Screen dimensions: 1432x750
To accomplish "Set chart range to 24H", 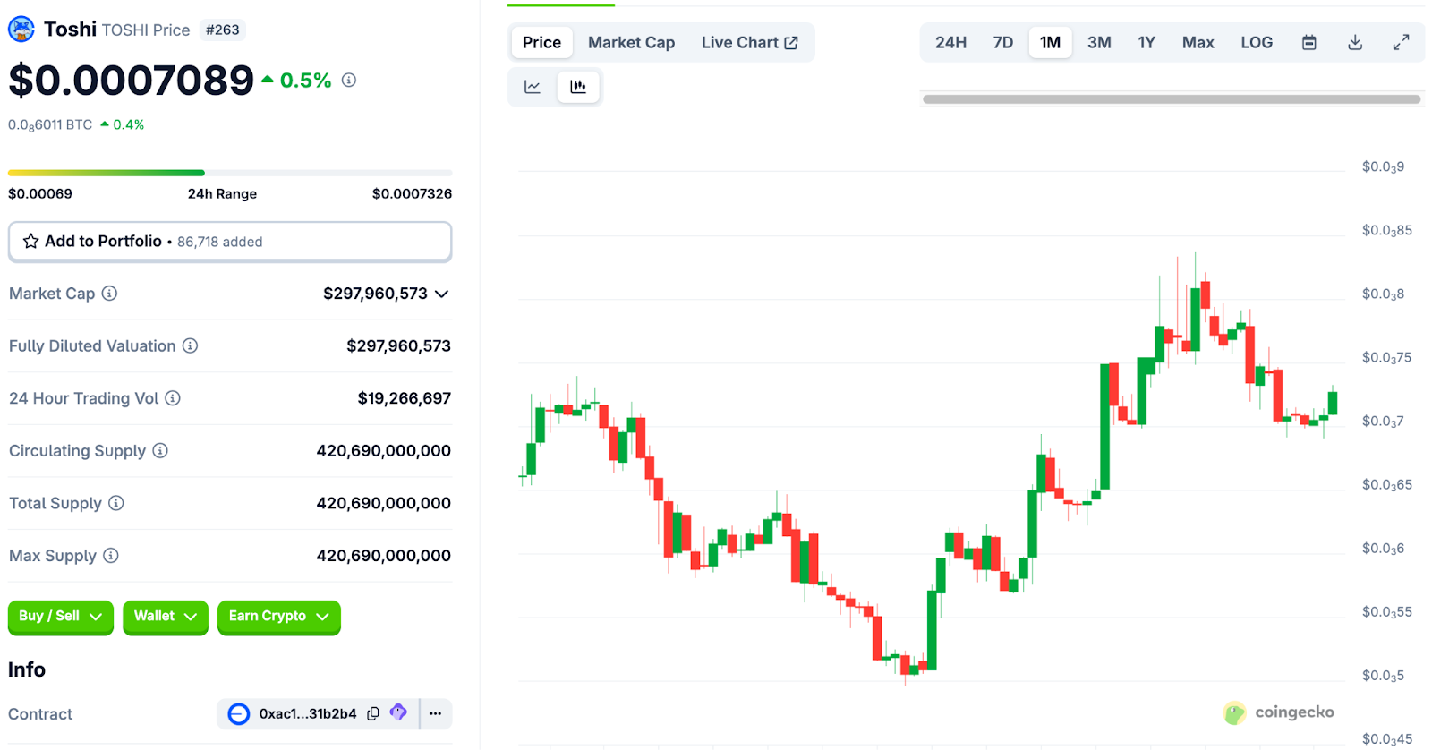I will pos(950,42).
